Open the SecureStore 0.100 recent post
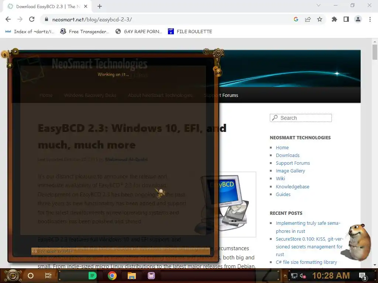378x283 pixels. 309,247
